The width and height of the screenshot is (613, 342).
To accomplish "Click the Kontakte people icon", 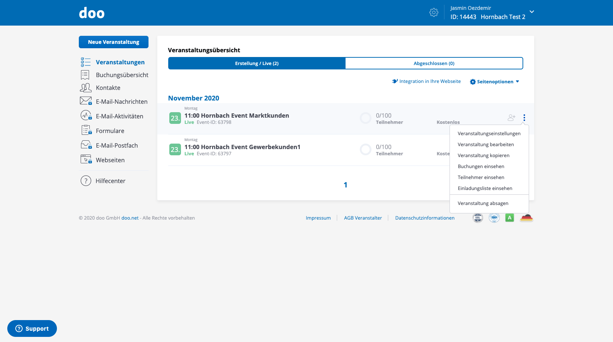I will coord(86,88).
